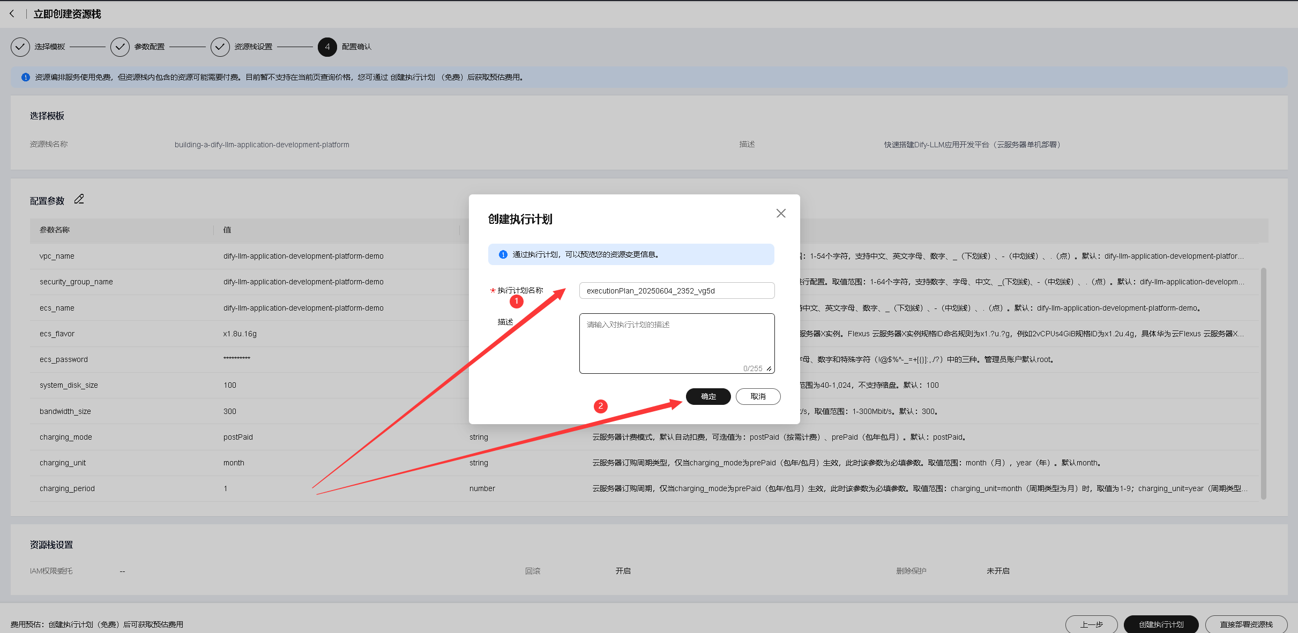
Task: Click the 取消 button in the dialog
Action: [758, 396]
